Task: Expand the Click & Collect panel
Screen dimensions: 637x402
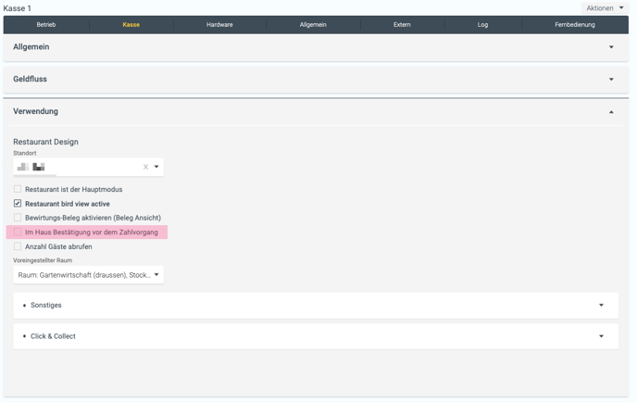Action: [x=601, y=336]
